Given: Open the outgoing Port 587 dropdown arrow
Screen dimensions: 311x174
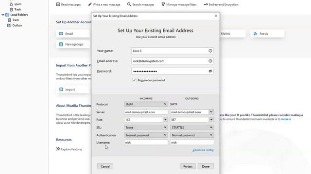Looking at the screenshot, I should point(211,119).
